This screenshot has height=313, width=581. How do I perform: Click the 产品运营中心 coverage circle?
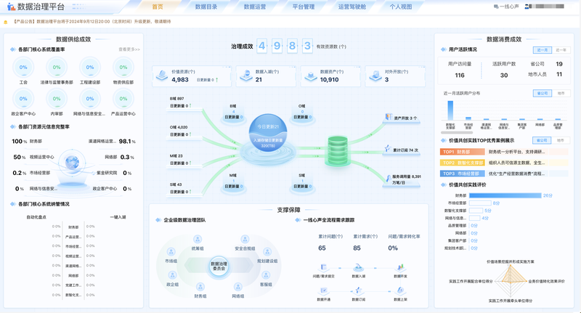[x=123, y=99]
